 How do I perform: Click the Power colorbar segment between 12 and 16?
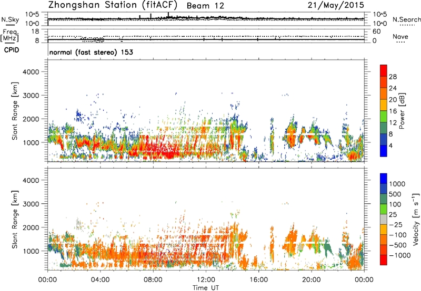(384, 117)
